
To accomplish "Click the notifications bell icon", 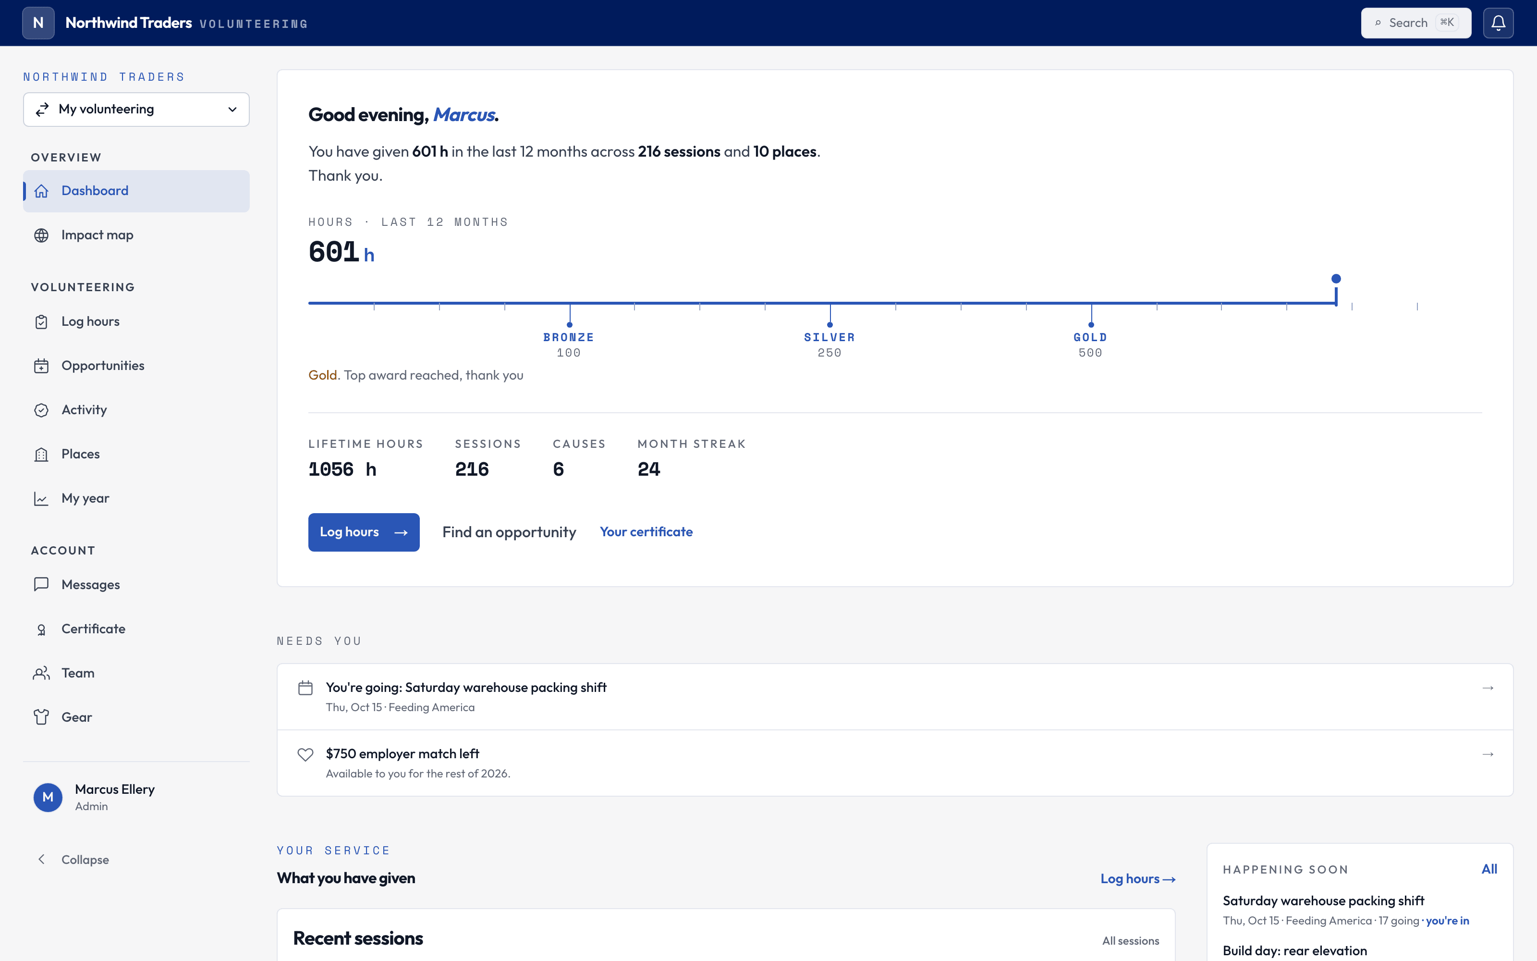I will 1498,23.
